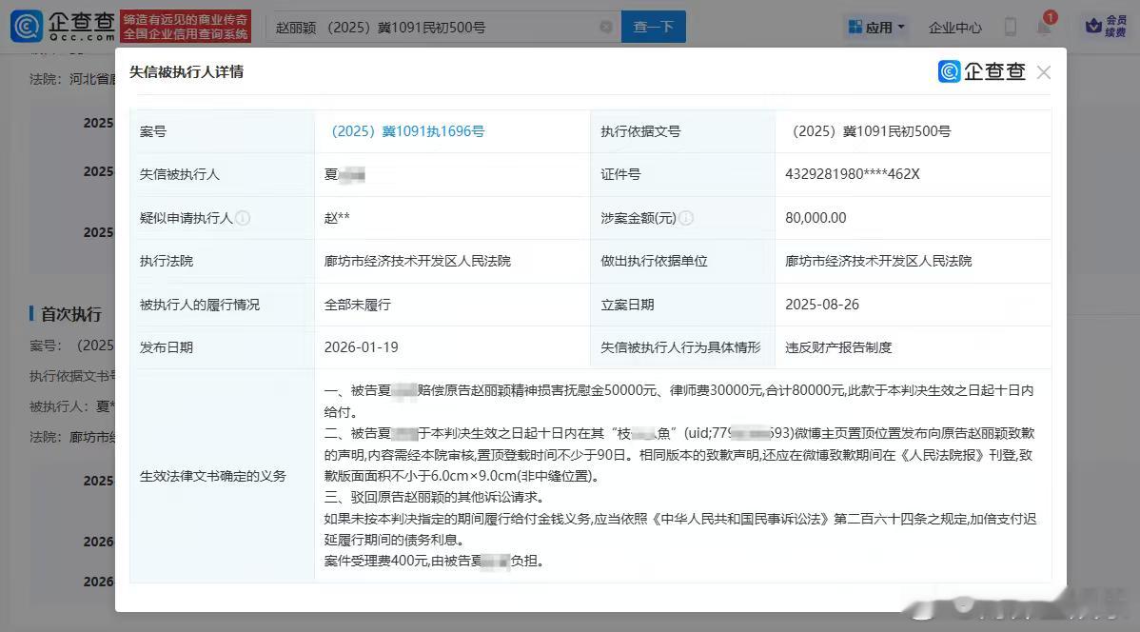Screen dimensions: 1140x632
Task: Close the 失信被执行人详情 dialog
Action: 1043,71
